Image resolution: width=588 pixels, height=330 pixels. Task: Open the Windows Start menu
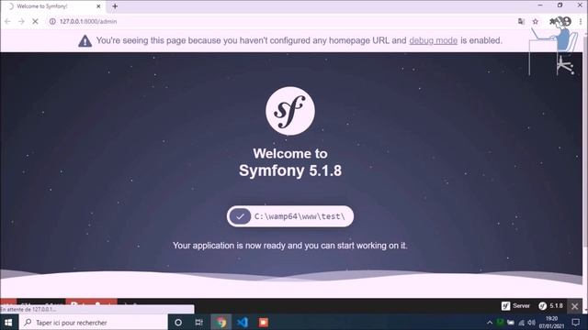8,322
